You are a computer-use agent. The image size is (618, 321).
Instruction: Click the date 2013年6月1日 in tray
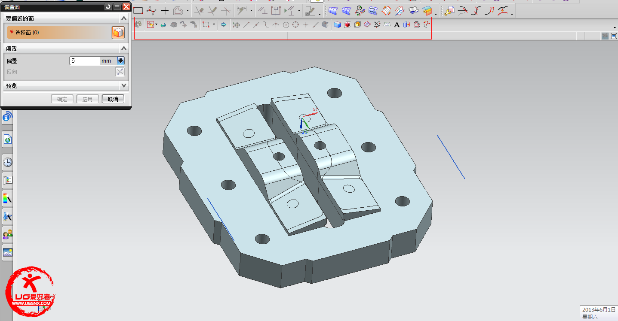pyautogui.click(x=598, y=310)
